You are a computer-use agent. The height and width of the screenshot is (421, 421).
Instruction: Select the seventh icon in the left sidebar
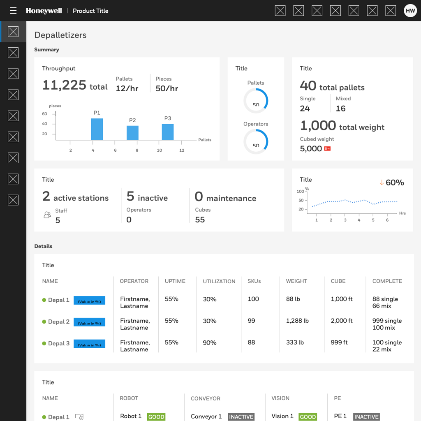tap(13, 158)
